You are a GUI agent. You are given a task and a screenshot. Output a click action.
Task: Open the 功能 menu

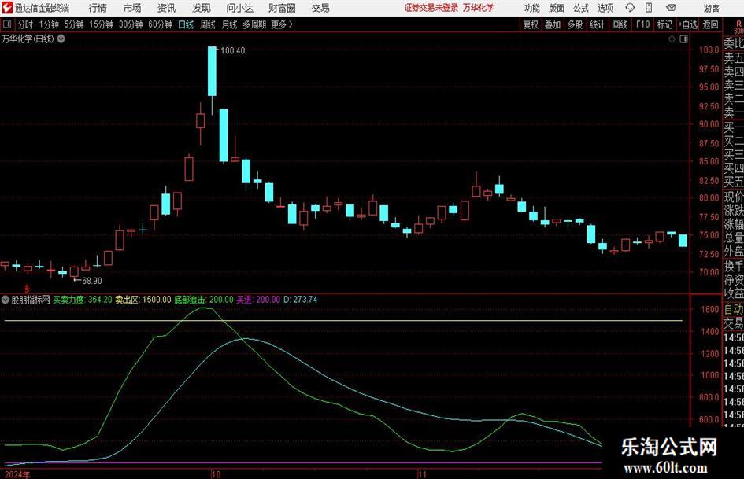[x=532, y=8]
